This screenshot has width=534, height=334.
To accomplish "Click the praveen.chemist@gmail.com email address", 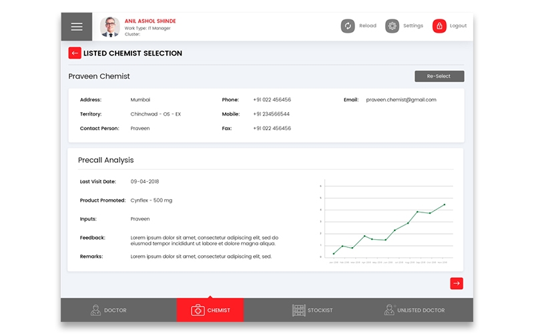I will point(401,100).
